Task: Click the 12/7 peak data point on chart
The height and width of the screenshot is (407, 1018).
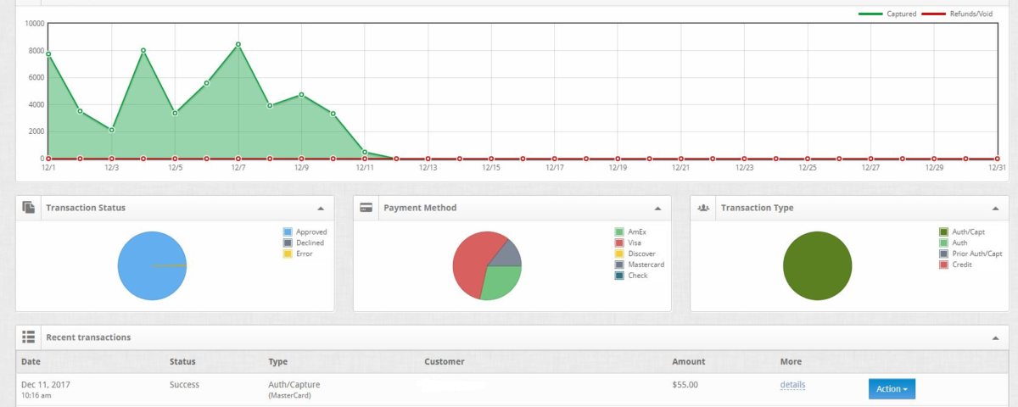Action: (x=238, y=44)
